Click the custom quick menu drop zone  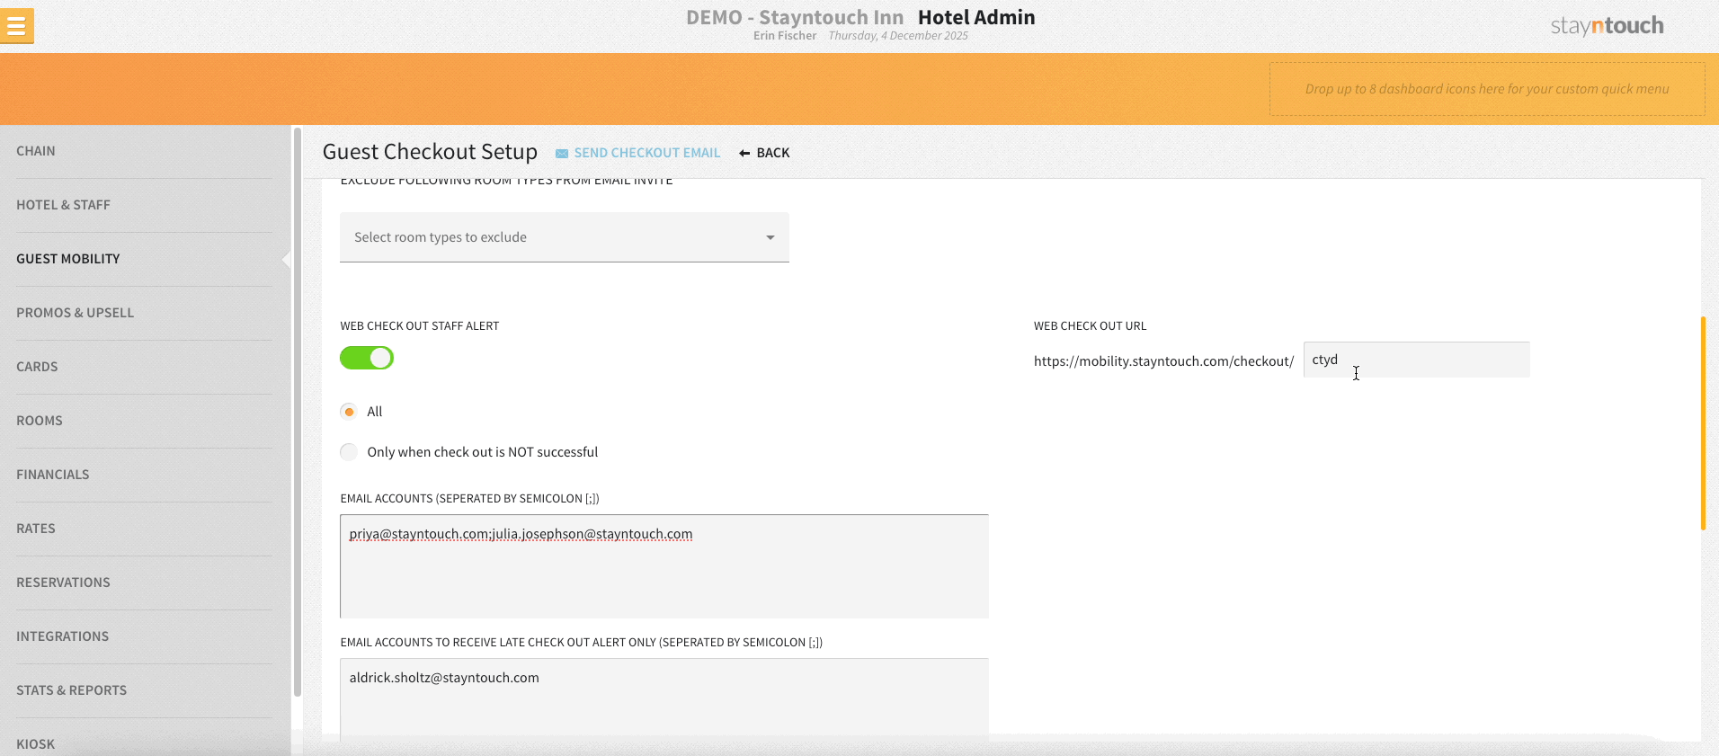[1487, 89]
